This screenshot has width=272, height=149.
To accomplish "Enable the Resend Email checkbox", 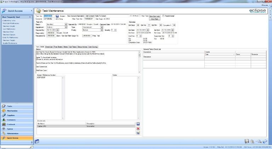I will point(163,16).
